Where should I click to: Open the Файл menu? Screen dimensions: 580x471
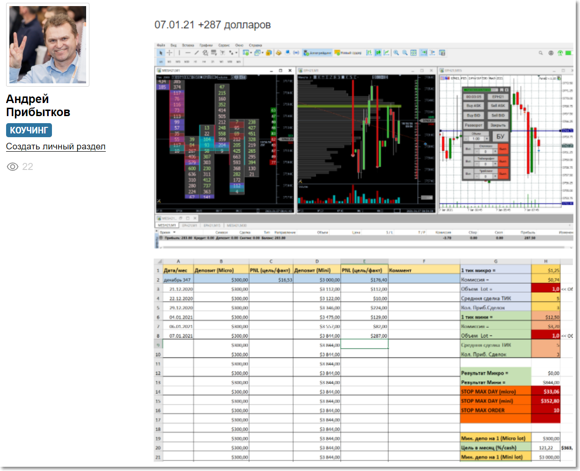(x=161, y=45)
